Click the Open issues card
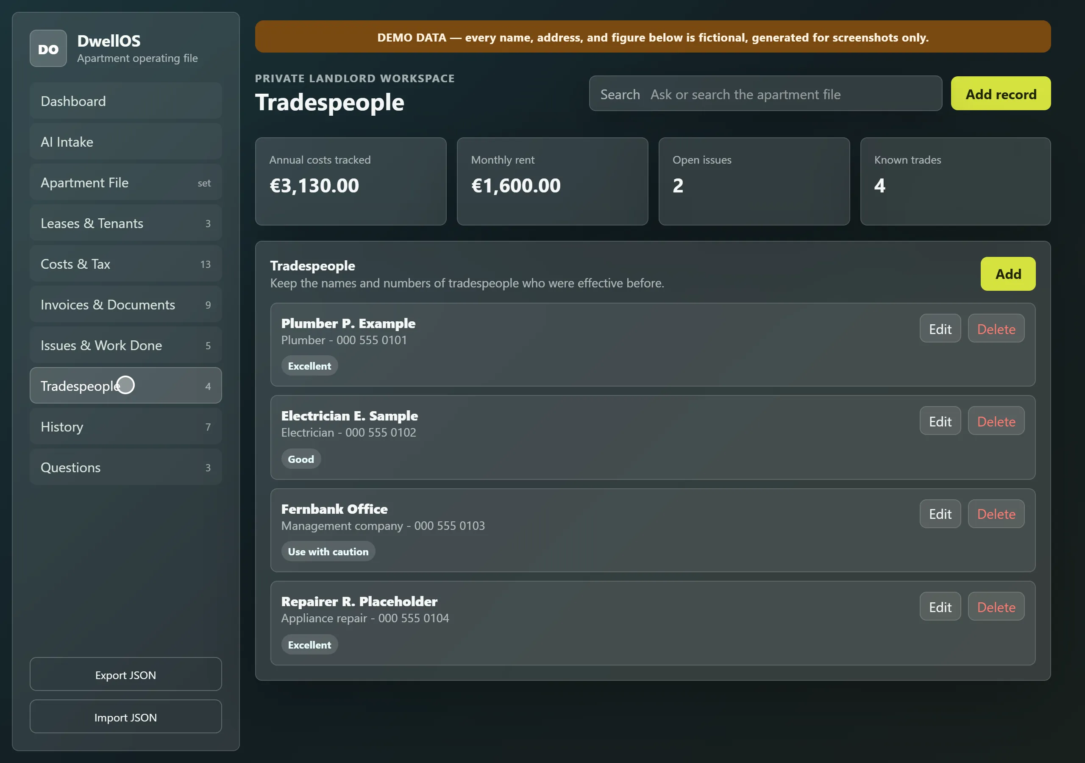1085x763 pixels. (754, 181)
